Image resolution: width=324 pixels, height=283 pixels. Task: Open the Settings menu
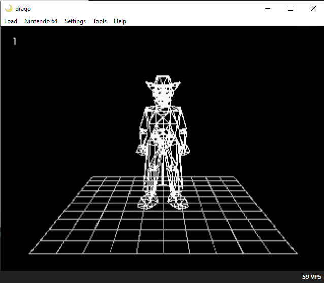(x=75, y=21)
